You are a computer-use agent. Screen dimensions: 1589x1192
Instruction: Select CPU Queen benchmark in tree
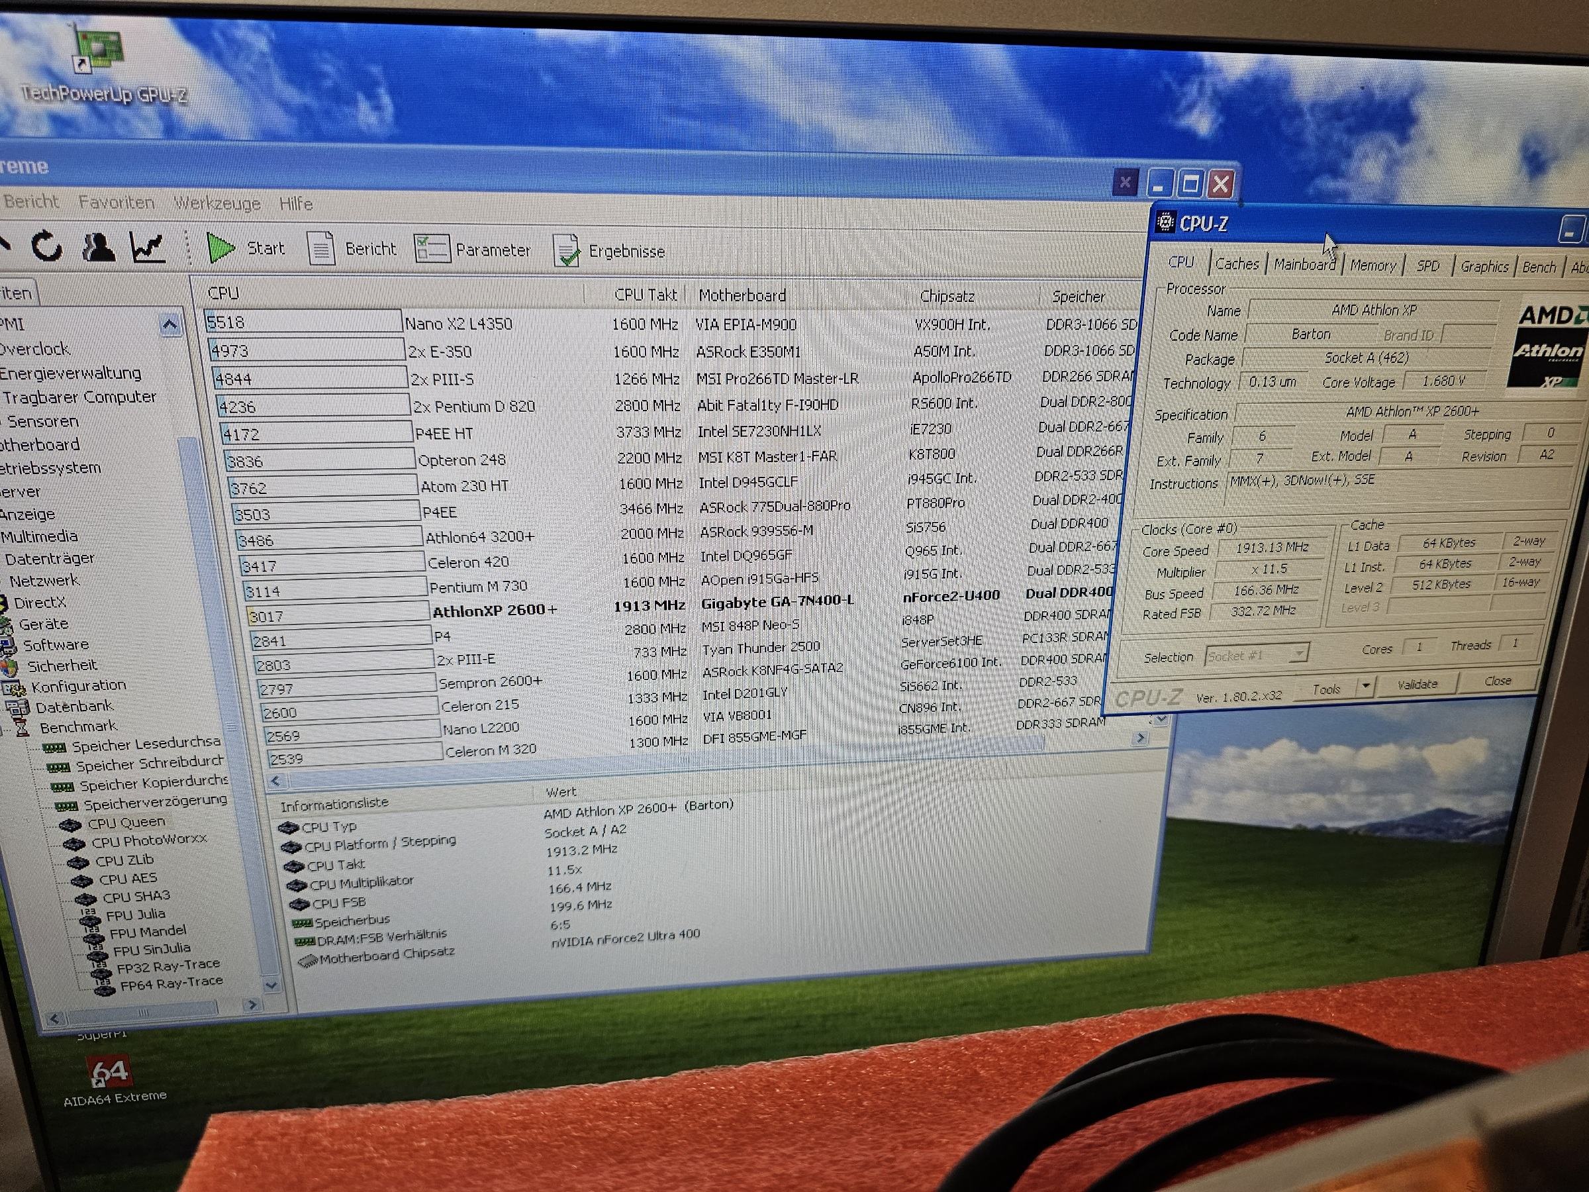click(126, 822)
